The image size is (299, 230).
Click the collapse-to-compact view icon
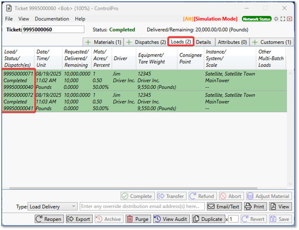click(x=276, y=19)
